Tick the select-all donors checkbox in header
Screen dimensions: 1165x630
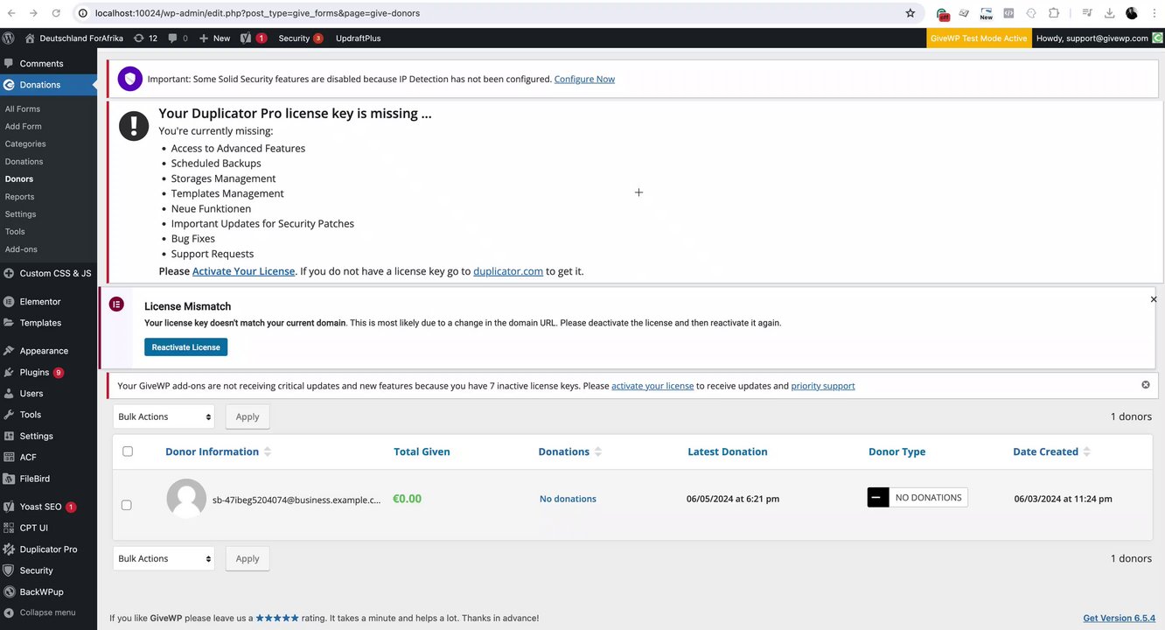click(128, 451)
